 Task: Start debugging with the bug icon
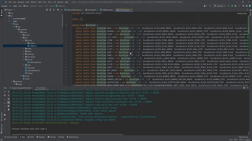[x=232, y=6]
